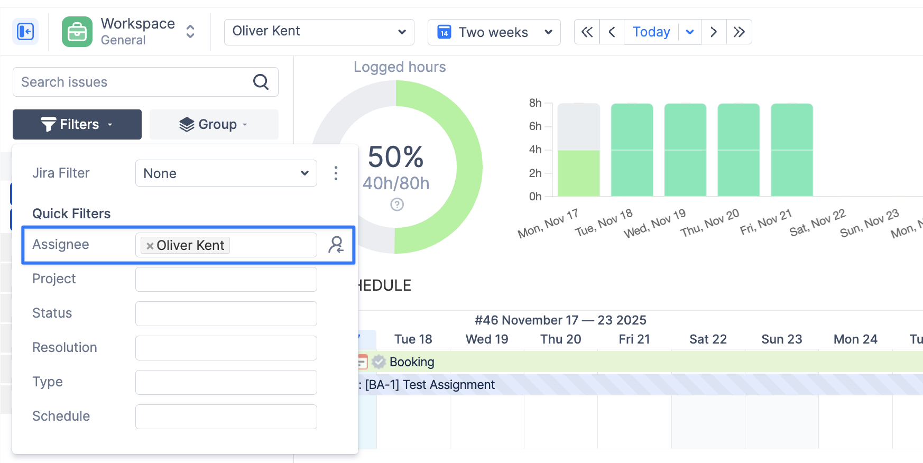
Task: Click the Project filter field
Action: click(x=226, y=279)
